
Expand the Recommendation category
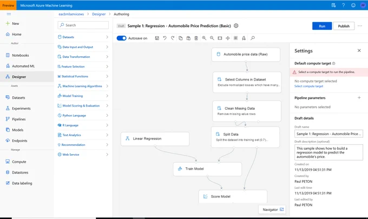[83, 145]
